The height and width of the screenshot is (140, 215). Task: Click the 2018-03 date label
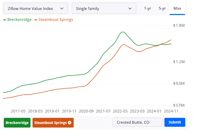point(35,111)
